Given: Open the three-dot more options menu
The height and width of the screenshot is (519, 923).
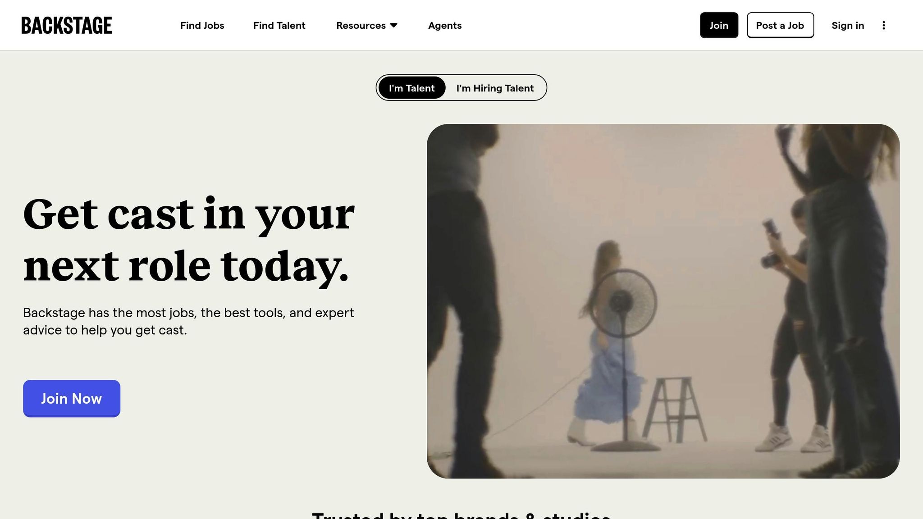Looking at the screenshot, I should [883, 25].
